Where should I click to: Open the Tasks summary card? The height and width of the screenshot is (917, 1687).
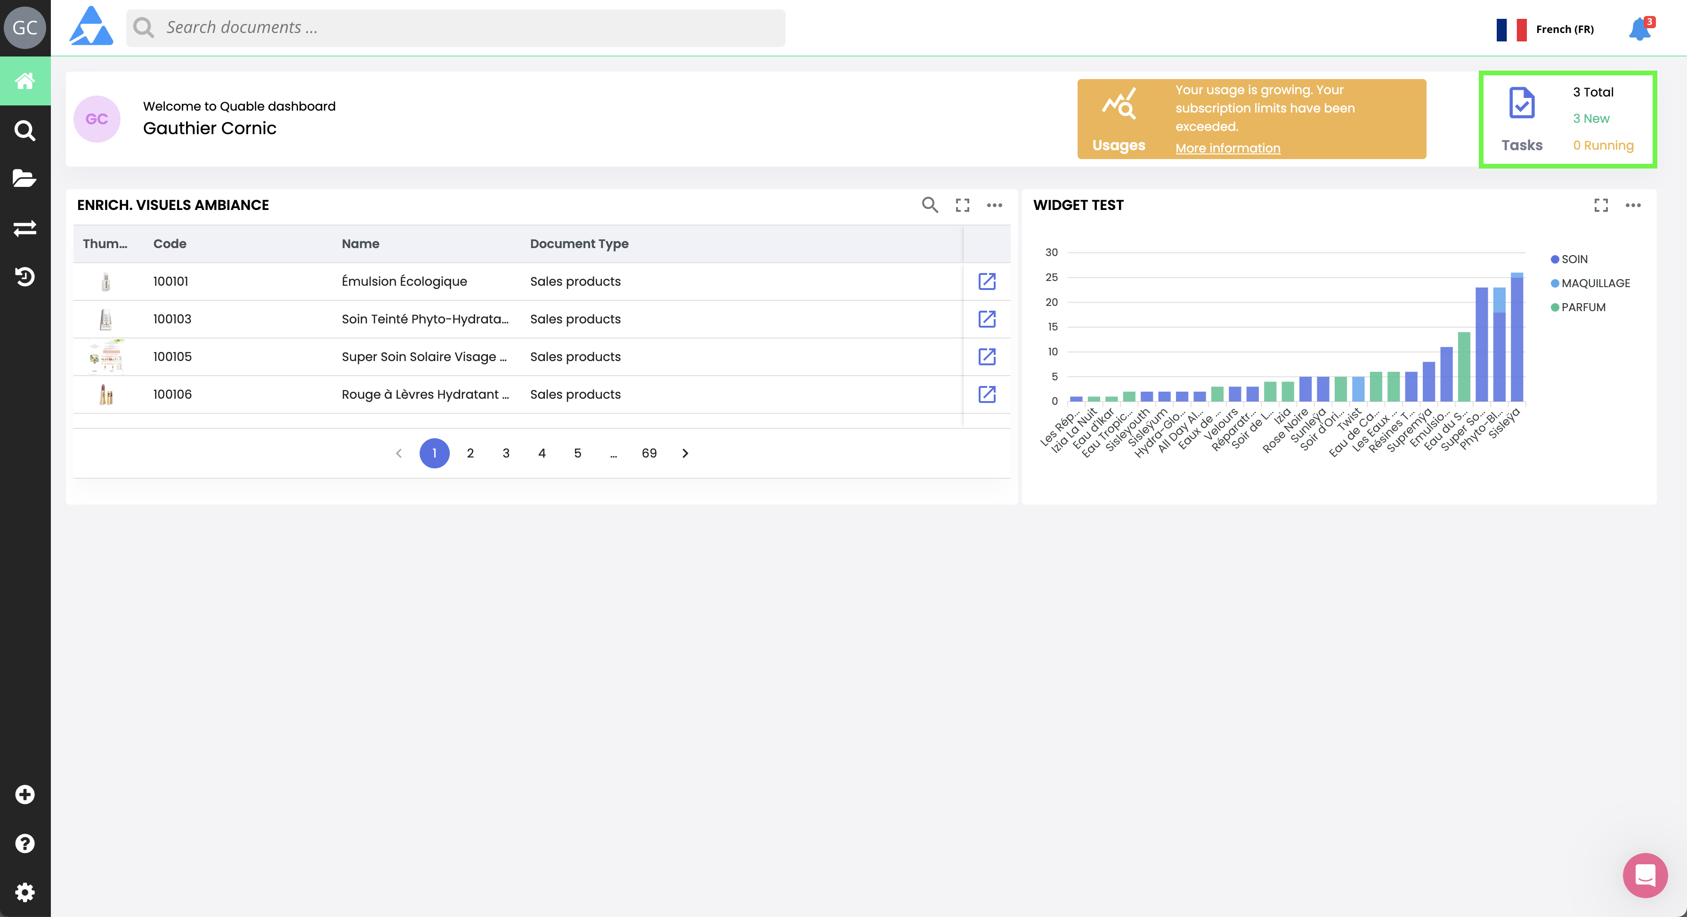pyautogui.click(x=1567, y=119)
